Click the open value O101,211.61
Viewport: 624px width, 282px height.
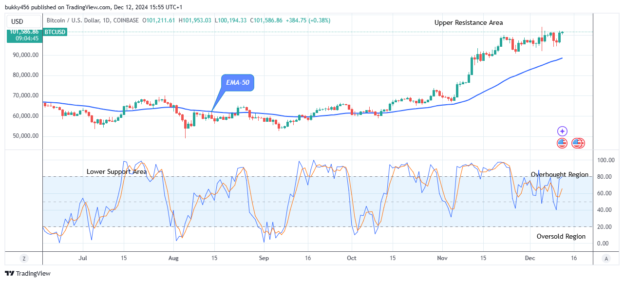click(159, 20)
